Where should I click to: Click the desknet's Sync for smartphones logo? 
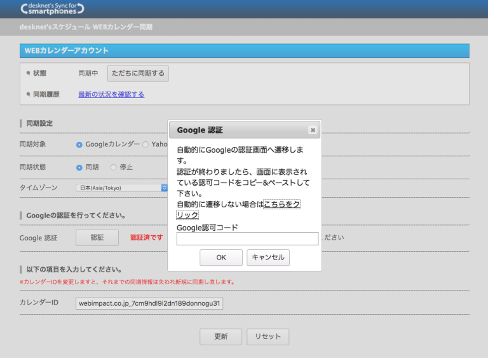(x=52, y=9)
